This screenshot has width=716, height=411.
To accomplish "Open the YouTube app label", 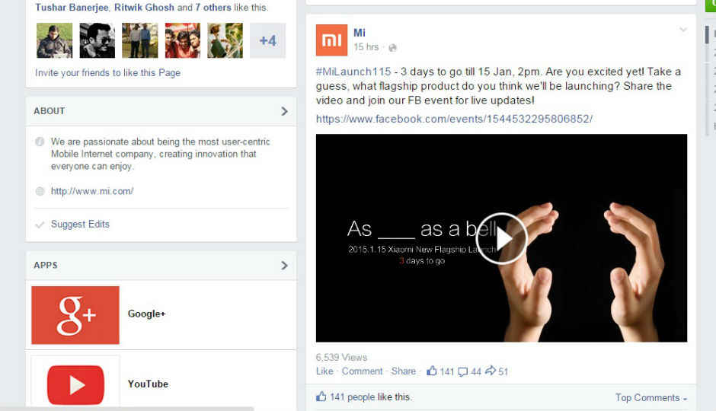I will coord(148,384).
